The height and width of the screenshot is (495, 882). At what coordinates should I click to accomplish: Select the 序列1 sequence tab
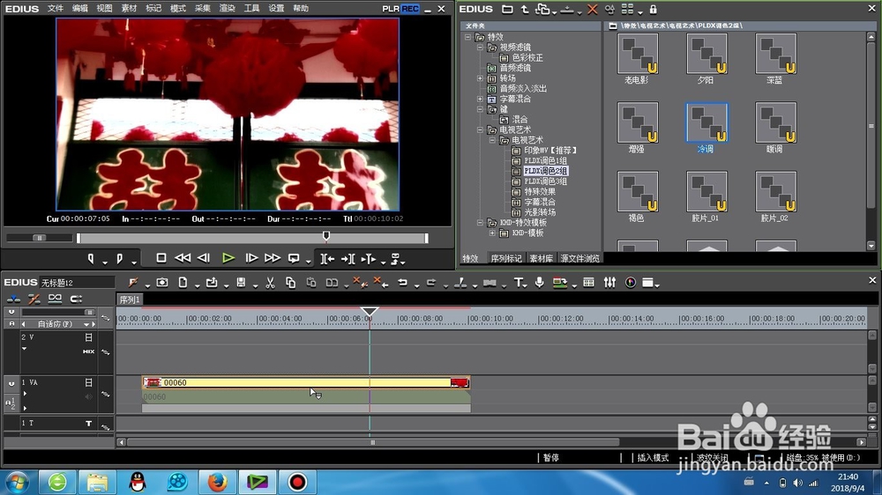coord(130,299)
